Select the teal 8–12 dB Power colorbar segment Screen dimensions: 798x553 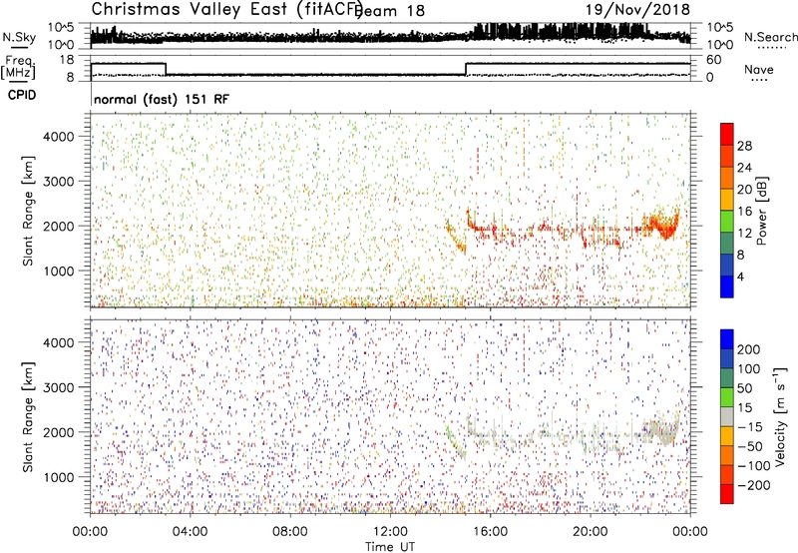click(727, 244)
